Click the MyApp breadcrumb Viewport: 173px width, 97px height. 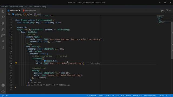(28, 14)
